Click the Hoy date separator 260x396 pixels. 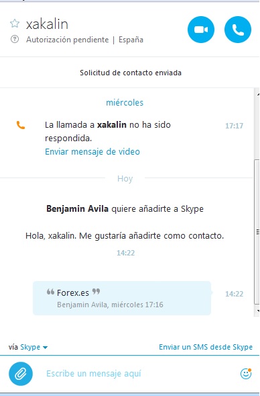[125, 179]
